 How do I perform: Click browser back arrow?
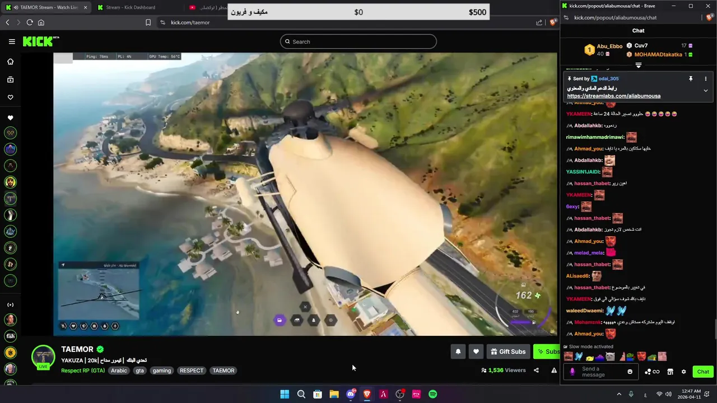(7, 22)
